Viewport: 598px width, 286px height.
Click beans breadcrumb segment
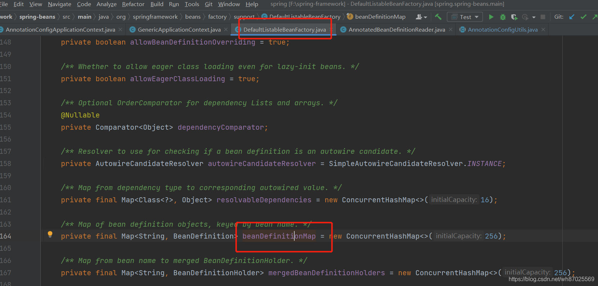[x=193, y=17]
